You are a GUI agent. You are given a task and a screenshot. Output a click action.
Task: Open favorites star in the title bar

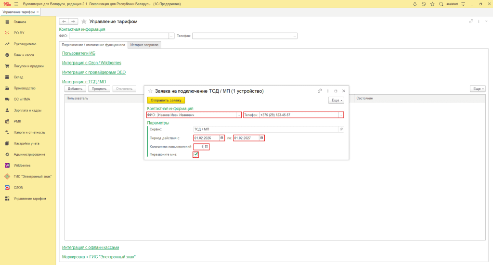(432, 4)
